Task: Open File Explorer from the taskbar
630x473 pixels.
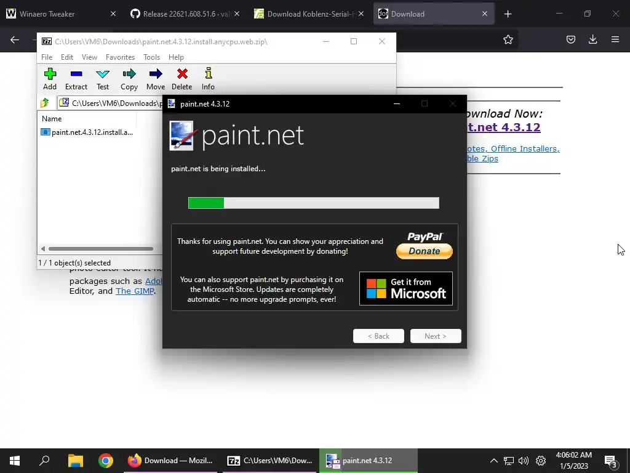Action: [x=75, y=461]
